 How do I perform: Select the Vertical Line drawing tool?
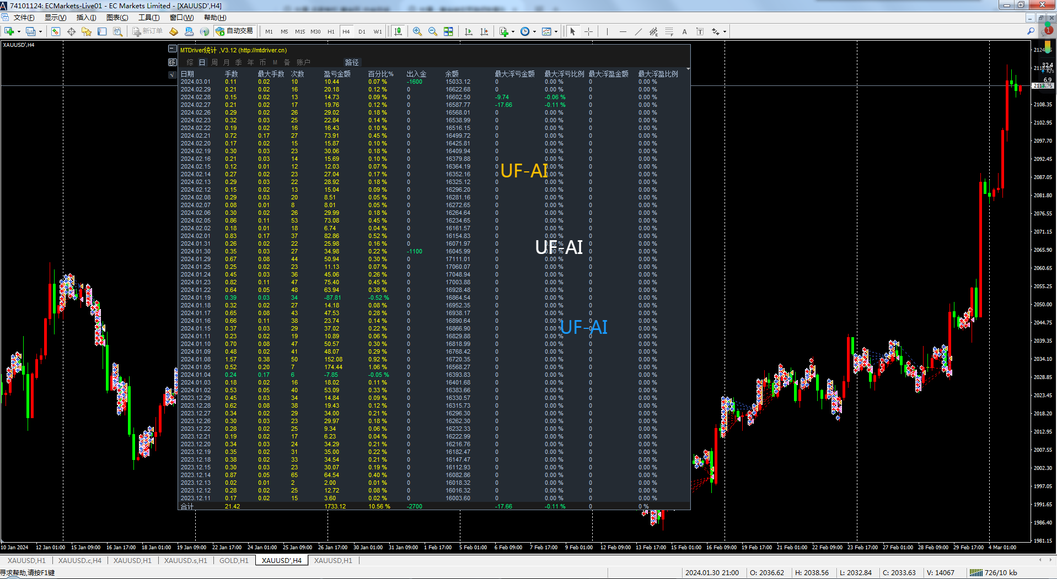coord(607,31)
